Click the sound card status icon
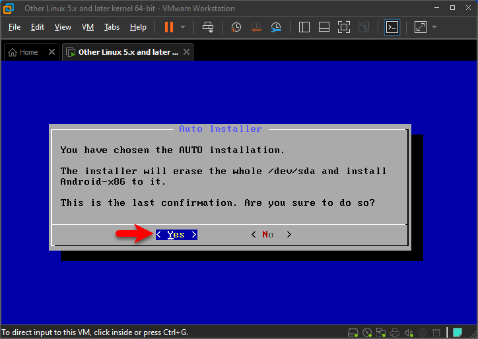This screenshot has width=478, height=339. coord(409,332)
